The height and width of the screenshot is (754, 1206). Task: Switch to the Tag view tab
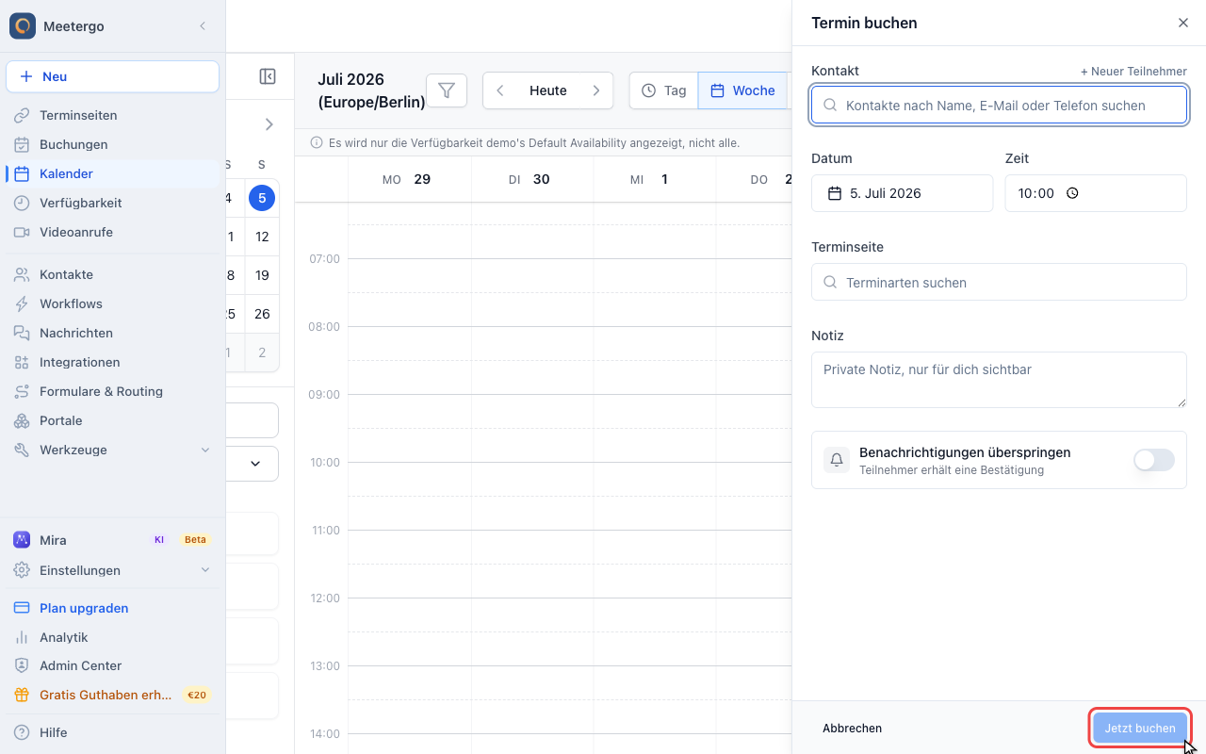(x=664, y=90)
